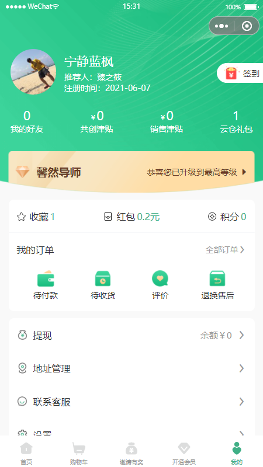The height and width of the screenshot is (467, 263).
Task: Open the 待付款 wallet icon
Action: pos(46,278)
